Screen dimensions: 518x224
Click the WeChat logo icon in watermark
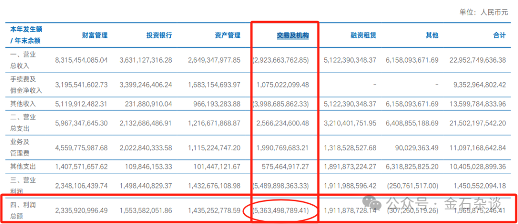click(x=372, y=203)
